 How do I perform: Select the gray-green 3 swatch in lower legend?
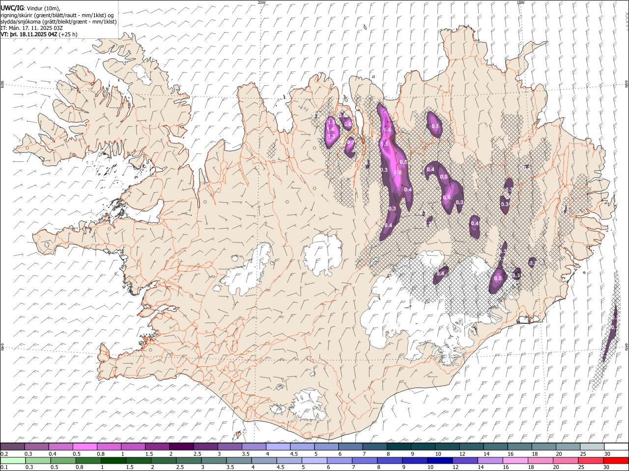coord(214,460)
